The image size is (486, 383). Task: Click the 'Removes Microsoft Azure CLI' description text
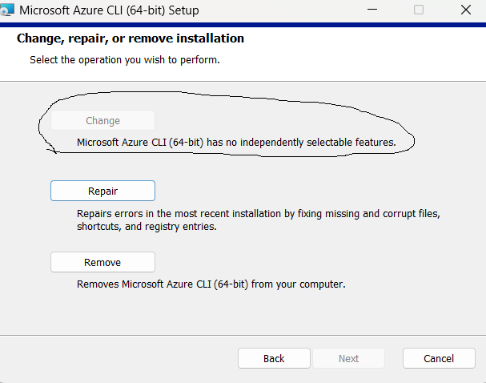tap(211, 284)
